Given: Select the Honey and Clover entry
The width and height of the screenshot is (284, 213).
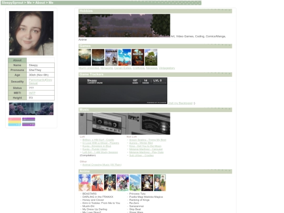Looking at the screenshot, I should 93,200.
